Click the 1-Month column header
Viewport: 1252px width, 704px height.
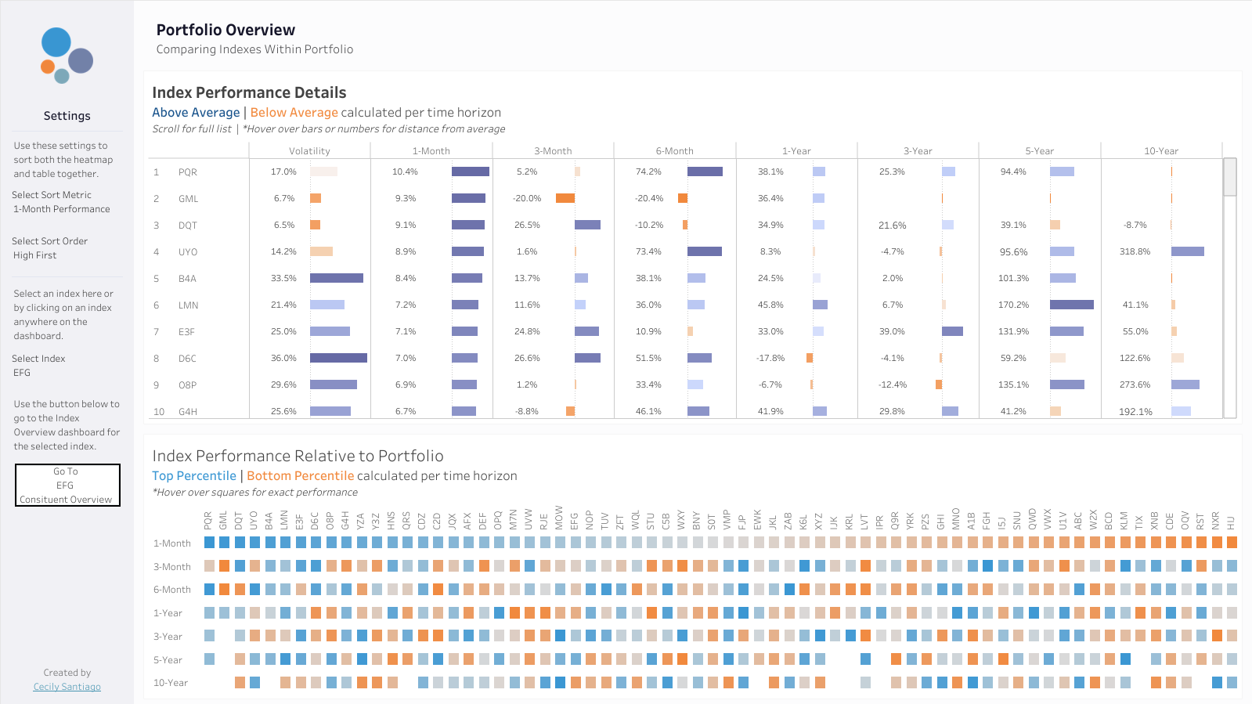(431, 151)
